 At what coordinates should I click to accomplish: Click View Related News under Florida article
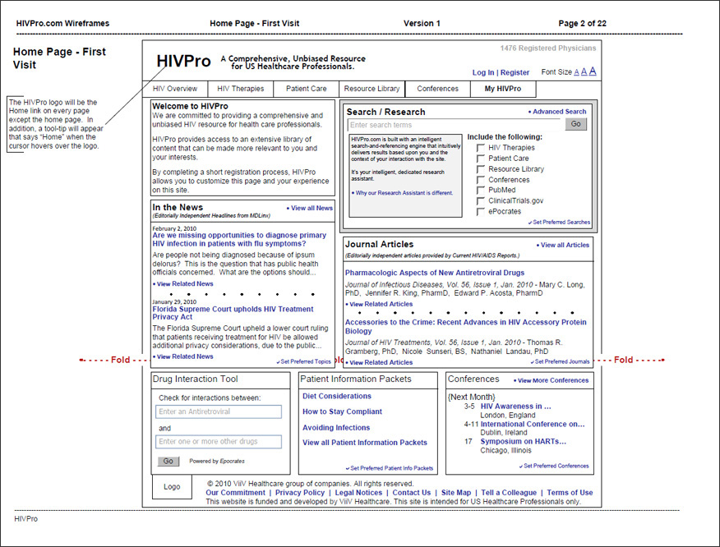pyautogui.click(x=185, y=356)
